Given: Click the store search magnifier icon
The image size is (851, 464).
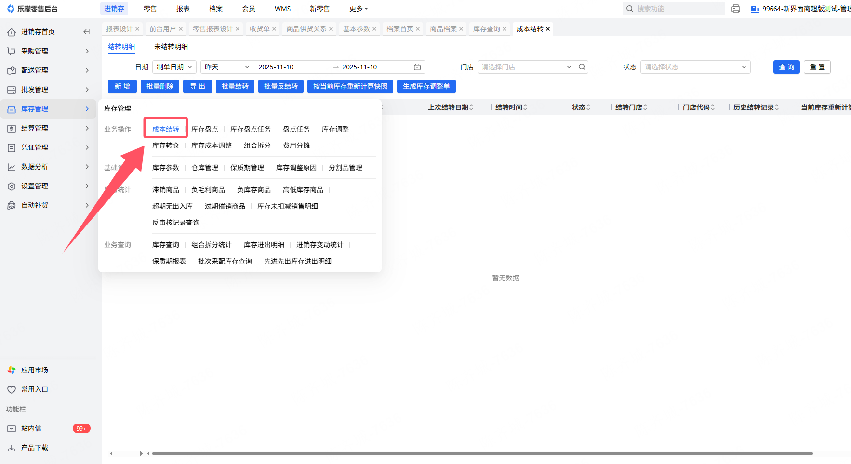Looking at the screenshot, I should click(582, 67).
